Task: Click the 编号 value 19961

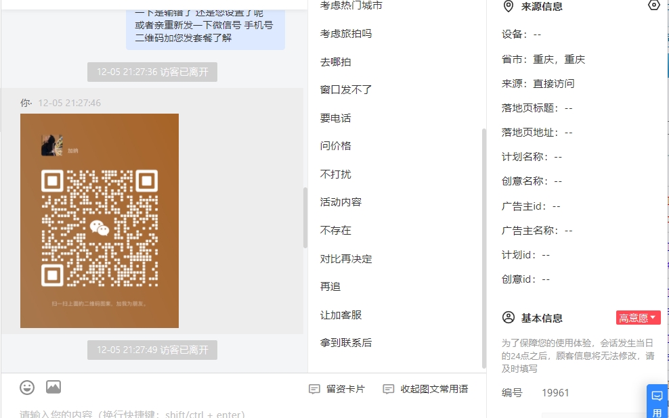Action: click(555, 393)
